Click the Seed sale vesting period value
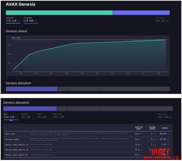This screenshot has height=161, width=182. point(153,134)
